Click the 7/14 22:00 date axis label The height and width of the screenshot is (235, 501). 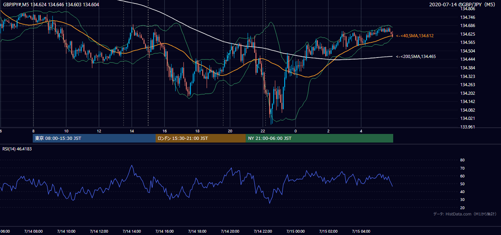(263, 231)
